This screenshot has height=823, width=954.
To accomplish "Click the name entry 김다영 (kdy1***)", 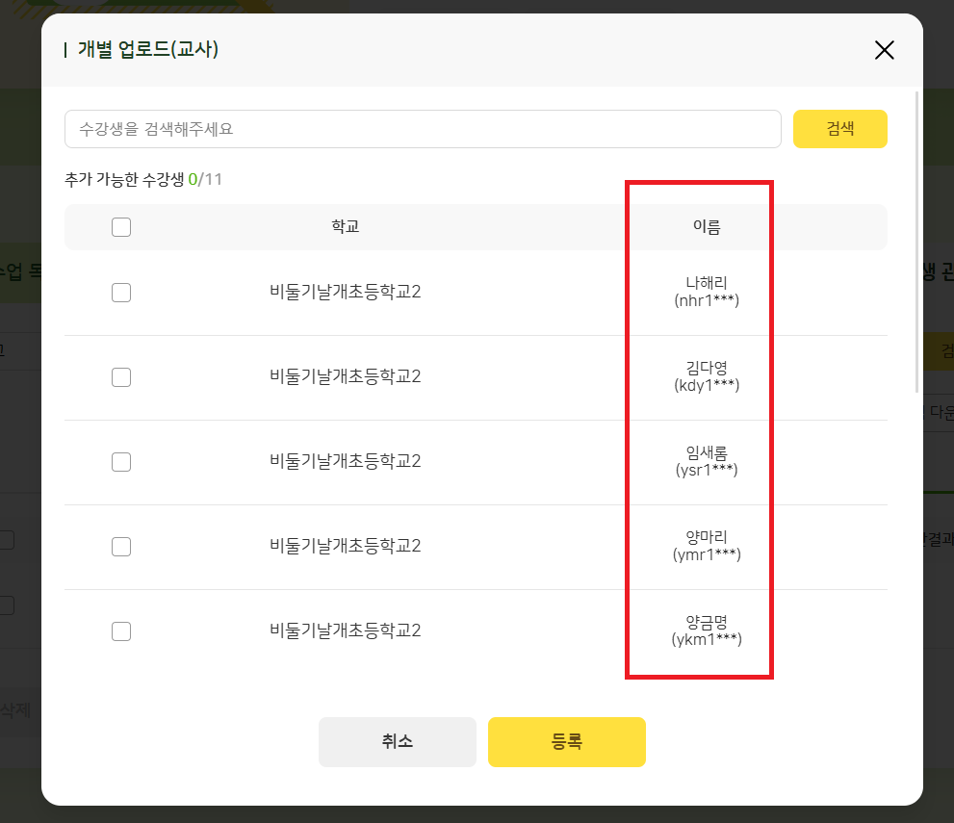I will (707, 376).
